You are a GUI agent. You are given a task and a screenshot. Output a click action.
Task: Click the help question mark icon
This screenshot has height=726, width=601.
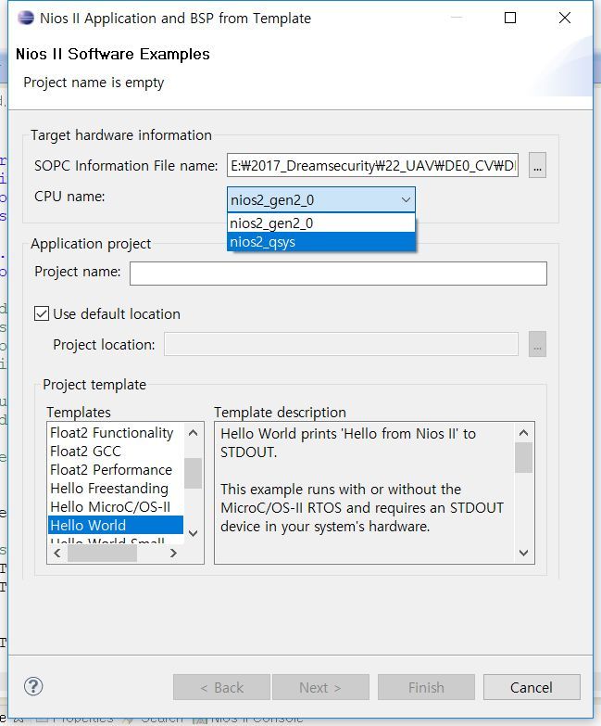[33, 686]
